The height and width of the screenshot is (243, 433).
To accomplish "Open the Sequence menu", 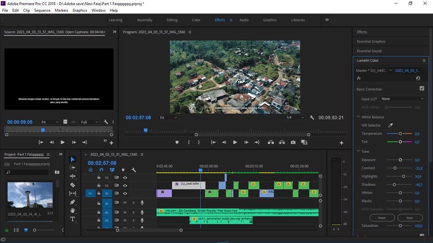I will pos(42,10).
